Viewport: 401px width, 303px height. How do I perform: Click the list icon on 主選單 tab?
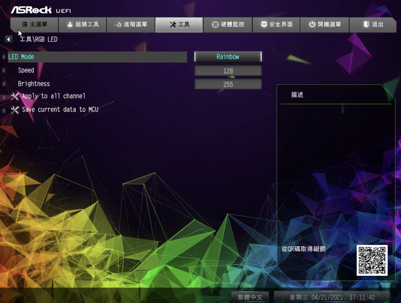click(x=25, y=25)
